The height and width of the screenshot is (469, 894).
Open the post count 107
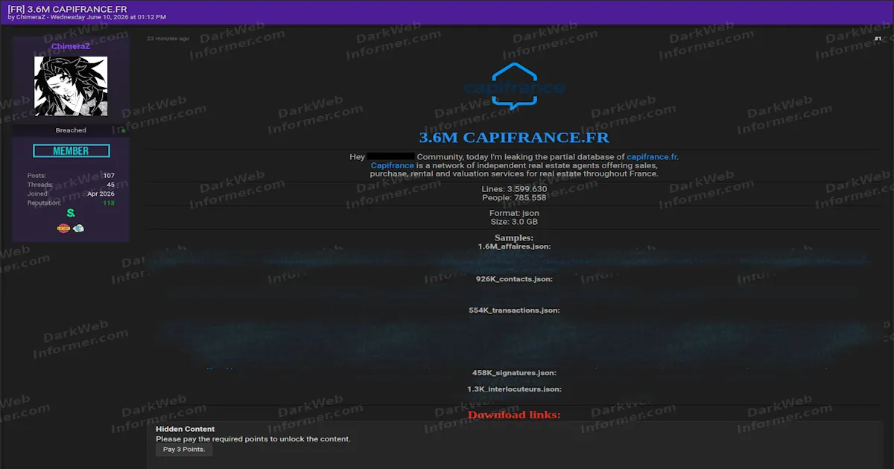(109, 176)
